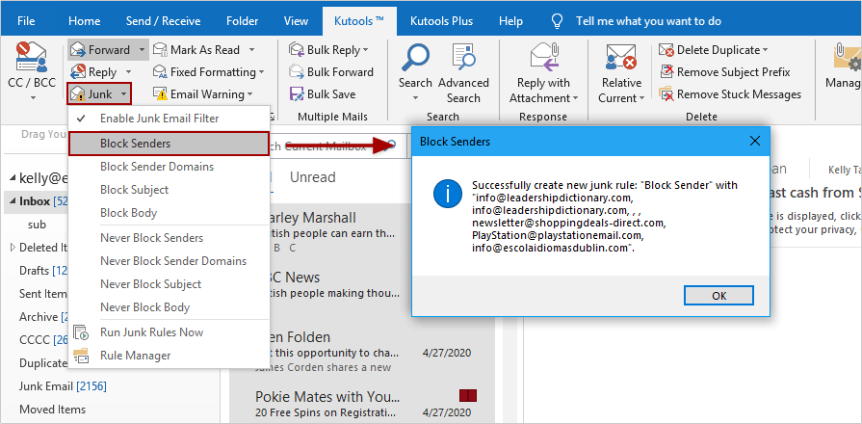
Task: Switch to the Home tab
Action: 84,21
